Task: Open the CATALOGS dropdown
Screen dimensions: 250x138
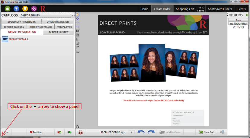Action: (x=73, y=15)
